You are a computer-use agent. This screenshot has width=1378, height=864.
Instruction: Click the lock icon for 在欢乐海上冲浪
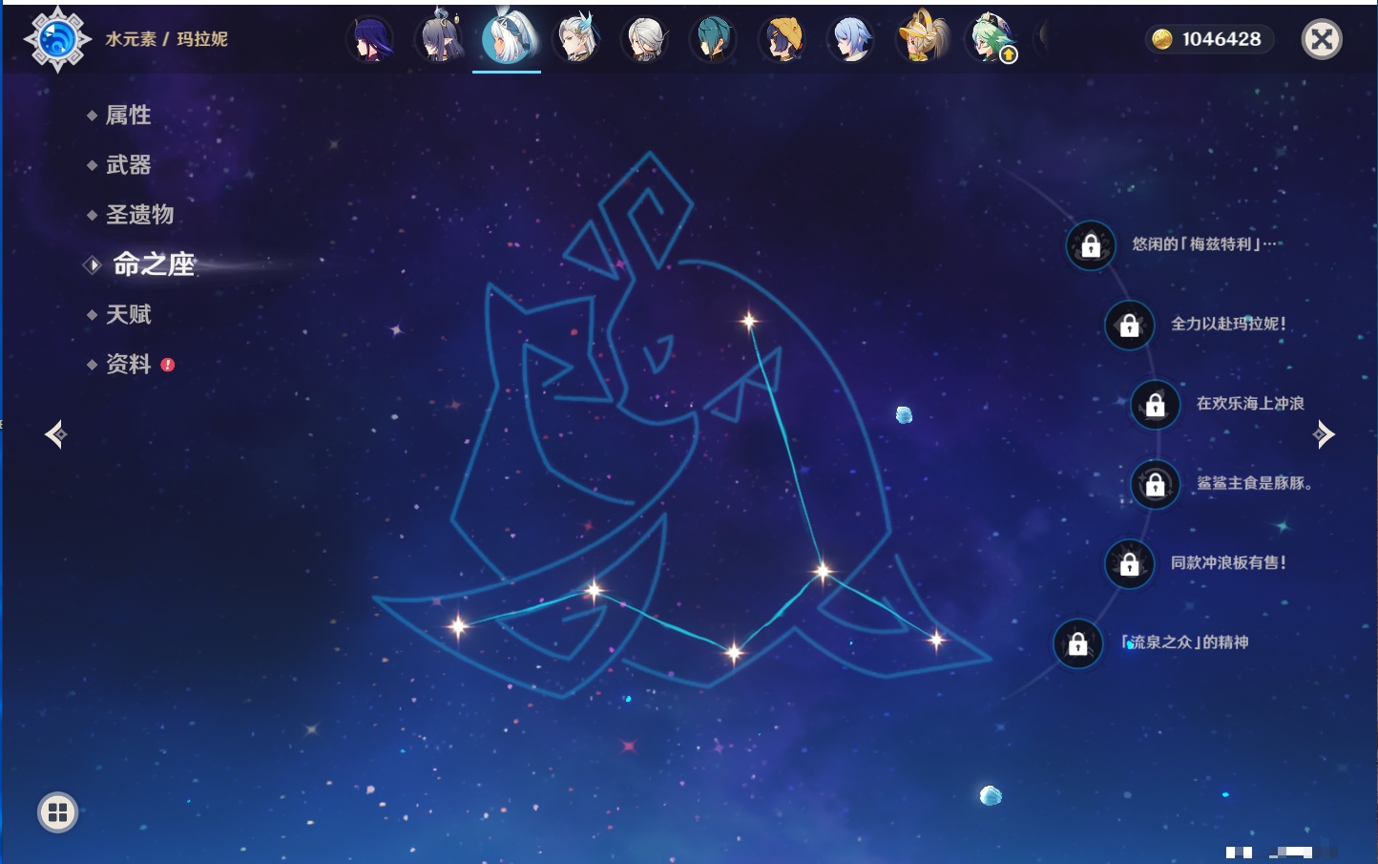(x=1156, y=404)
